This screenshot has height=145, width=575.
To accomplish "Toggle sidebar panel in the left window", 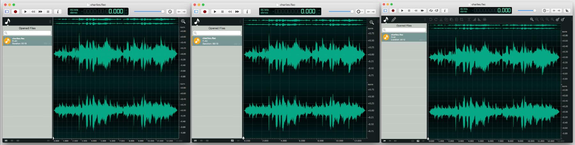I will pyautogui.click(x=7, y=11).
